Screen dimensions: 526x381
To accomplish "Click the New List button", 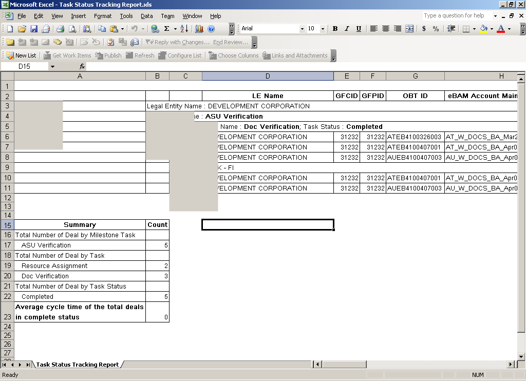I will click(22, 55).
